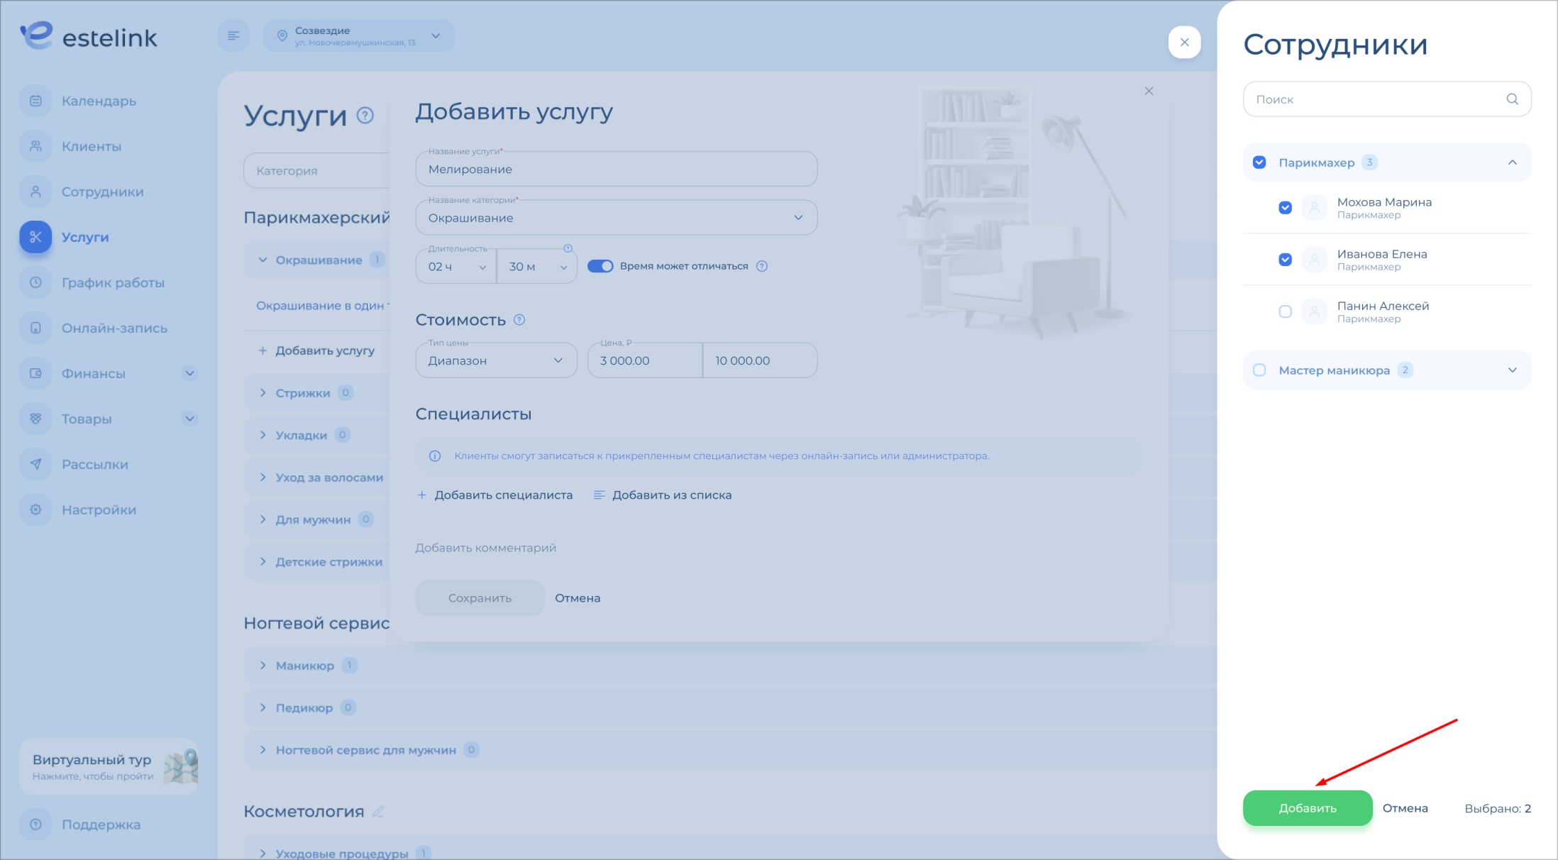Open the Виртуальный тур map thumbnail
Screen dimensions: 1558x860
point(180,766)
